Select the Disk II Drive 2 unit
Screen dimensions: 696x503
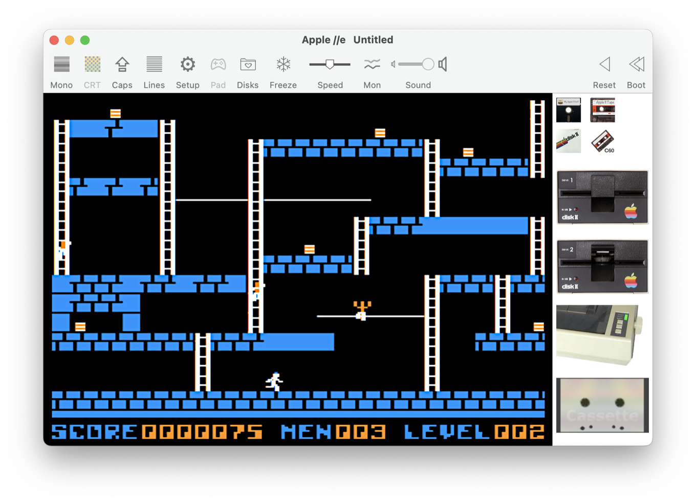[602, 267]
